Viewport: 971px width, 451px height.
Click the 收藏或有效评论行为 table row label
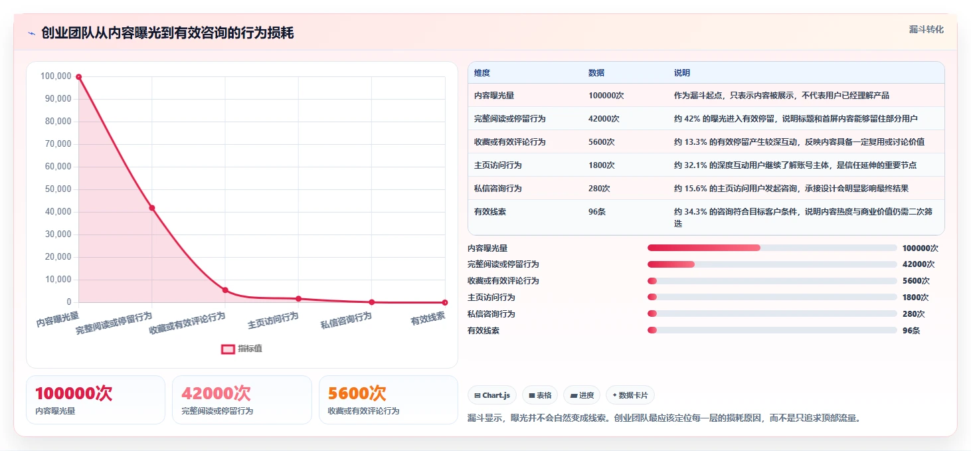(510, 142)
